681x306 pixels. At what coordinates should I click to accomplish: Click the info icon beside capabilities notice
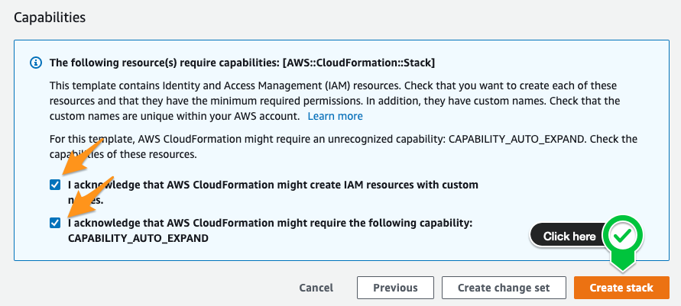pyautogui.click(x=36, y=63)
